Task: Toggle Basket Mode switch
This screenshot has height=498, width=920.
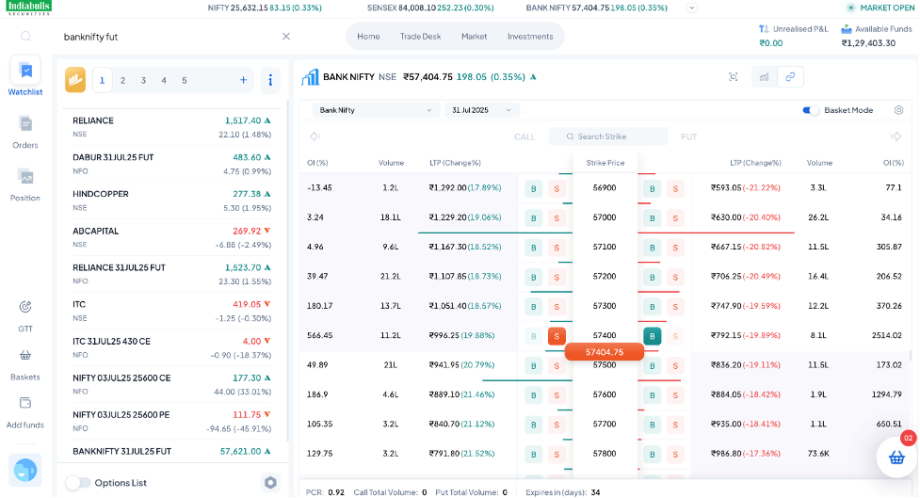Action: coord(810,110)
